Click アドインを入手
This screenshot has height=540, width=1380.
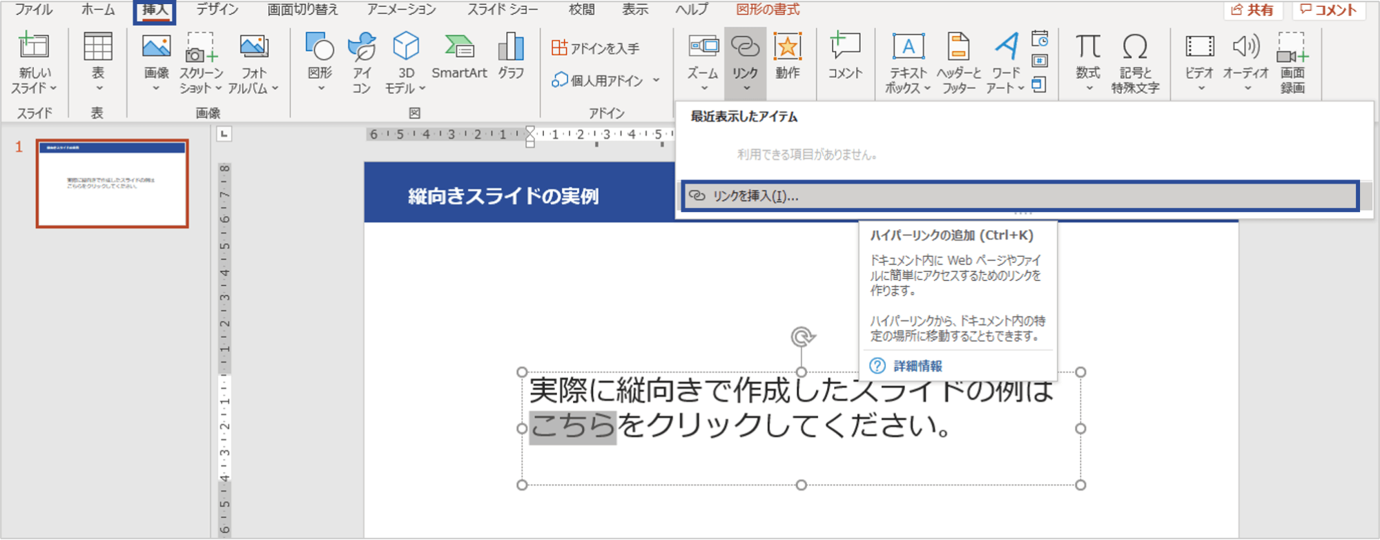[596, 48]
